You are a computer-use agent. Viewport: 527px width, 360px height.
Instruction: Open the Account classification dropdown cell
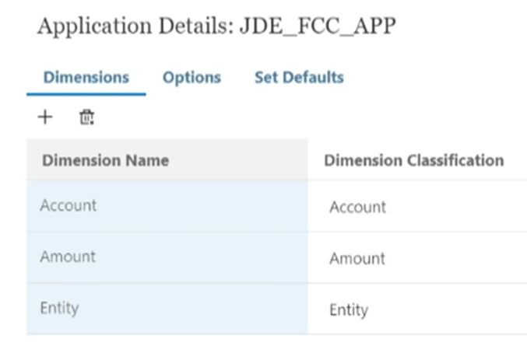pyautogui.click(x=417, y=206)
